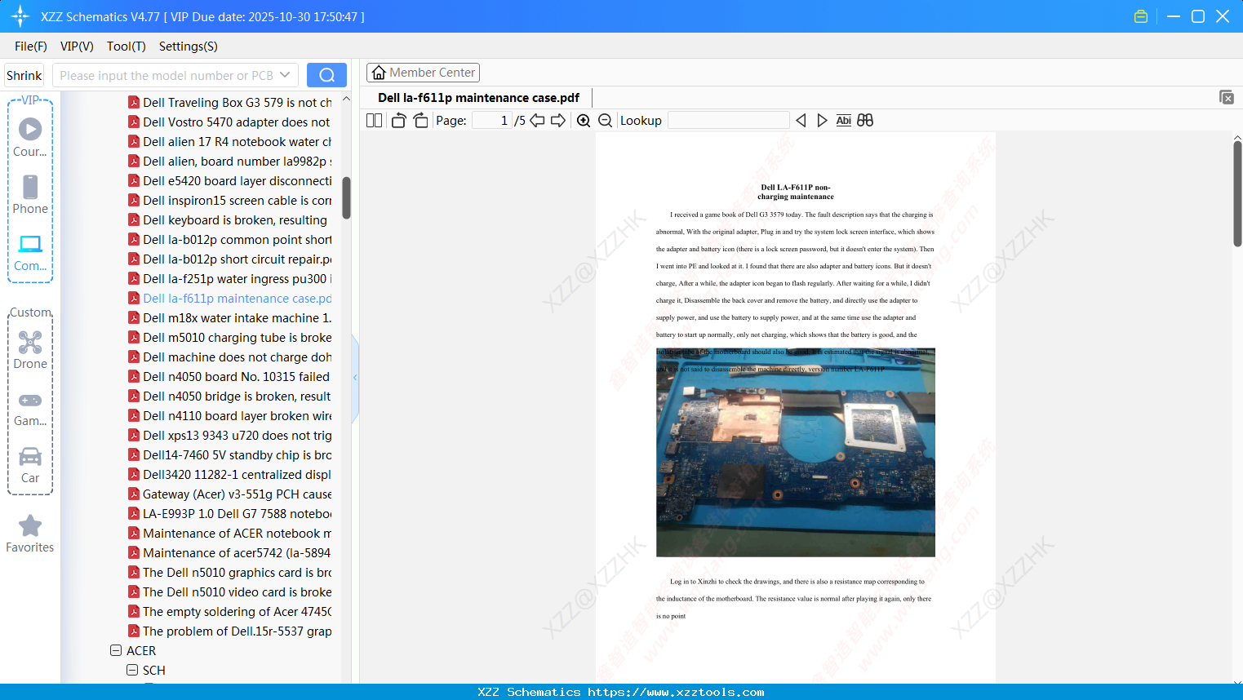Select the Drone category icon

point(30,350)
